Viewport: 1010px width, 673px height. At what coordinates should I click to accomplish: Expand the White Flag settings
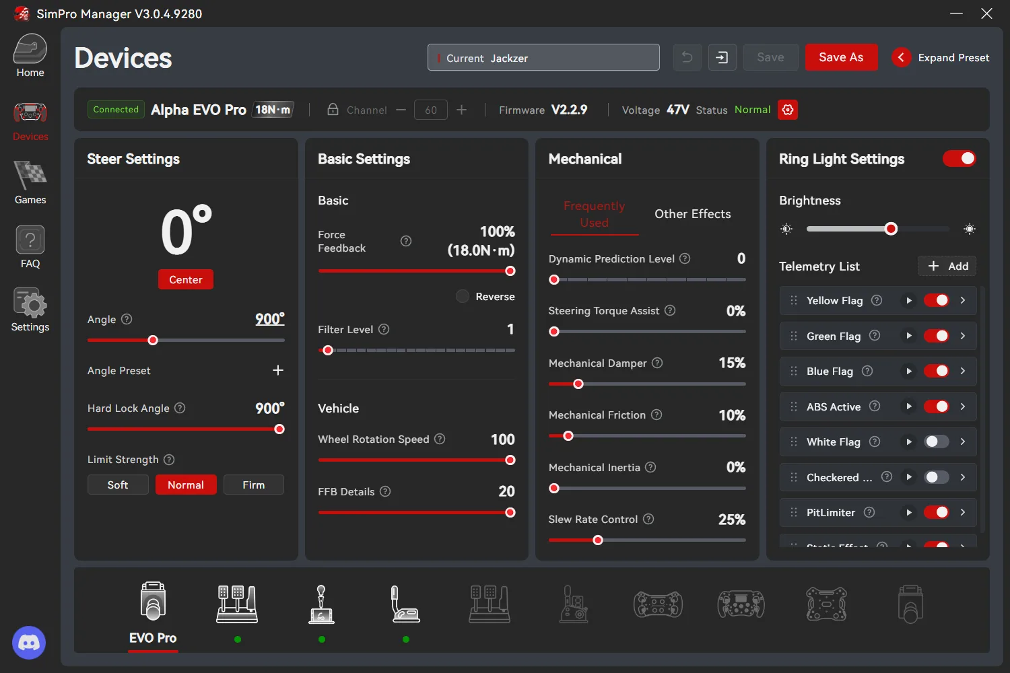pos(963,441)
